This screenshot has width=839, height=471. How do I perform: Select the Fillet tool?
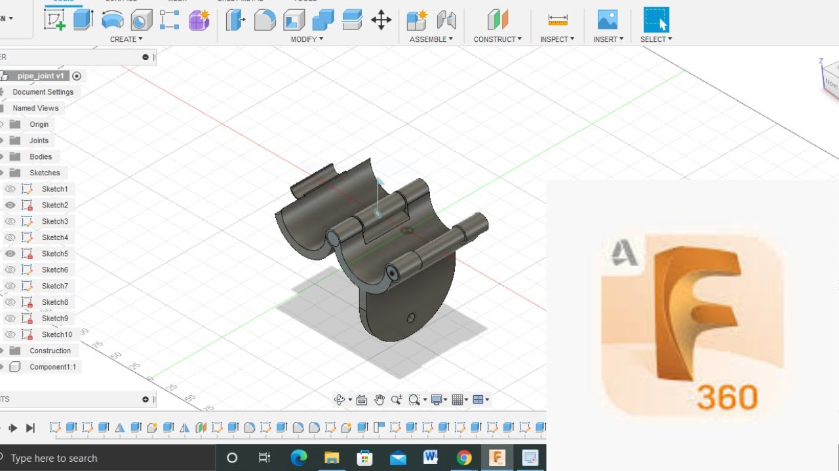[265, 20]
